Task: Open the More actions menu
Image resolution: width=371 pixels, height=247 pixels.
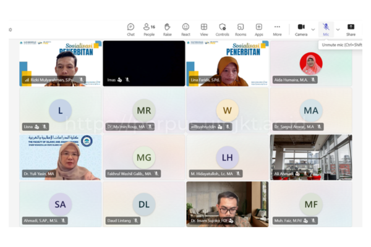Action: (277, 30)
